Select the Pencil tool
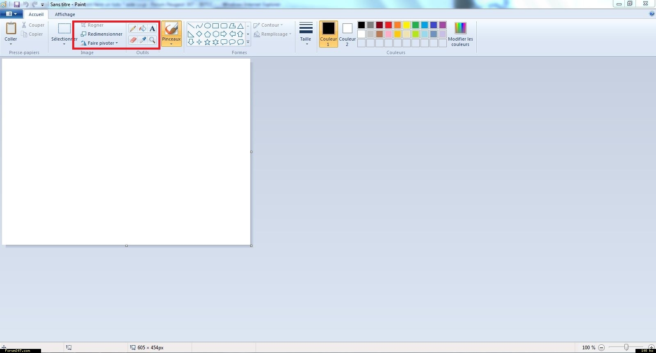The image size is (656, 353). (x=133, y=29)
